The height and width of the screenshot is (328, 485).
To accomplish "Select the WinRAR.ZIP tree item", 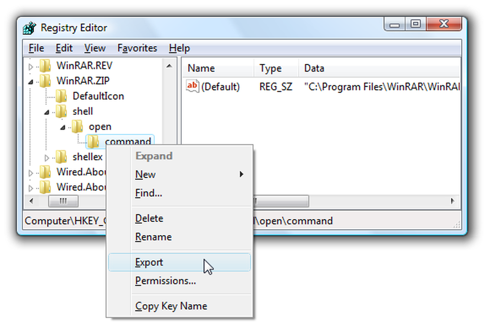I will point(82,80).
